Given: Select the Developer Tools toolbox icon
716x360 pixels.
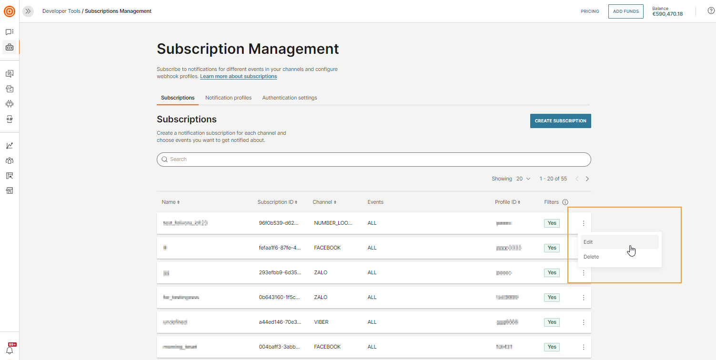Looking at the screenshot, I should pos(10,47).
